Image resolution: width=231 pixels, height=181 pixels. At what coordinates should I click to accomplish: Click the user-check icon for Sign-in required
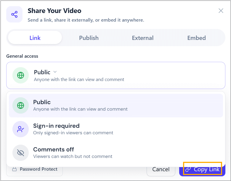point(20,129)
